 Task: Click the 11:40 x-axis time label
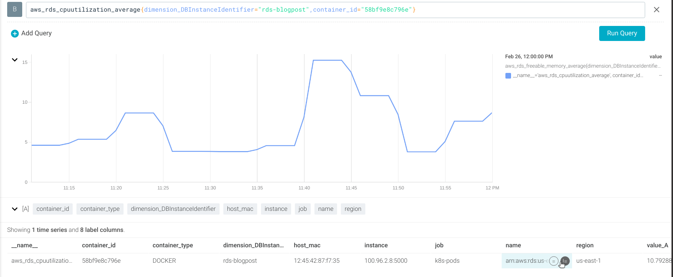[x=304, y=188]
